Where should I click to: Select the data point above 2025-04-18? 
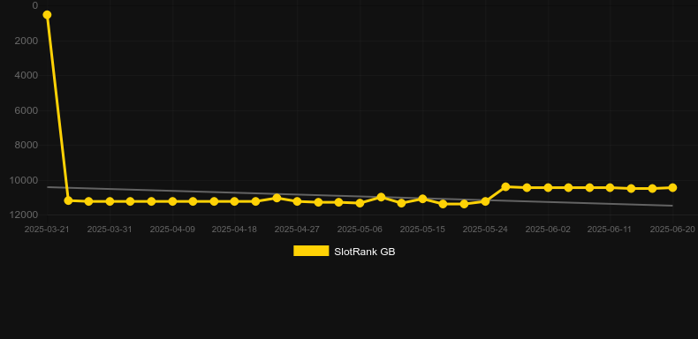(235, 201)
